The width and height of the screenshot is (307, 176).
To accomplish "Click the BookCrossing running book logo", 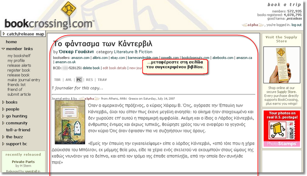I will click(69, 11).
